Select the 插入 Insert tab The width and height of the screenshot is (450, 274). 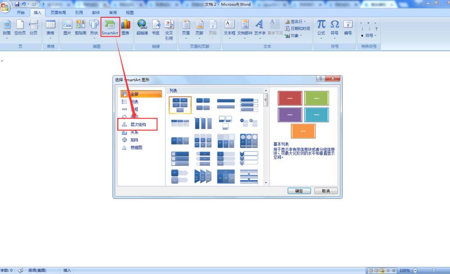click(38, 13)
